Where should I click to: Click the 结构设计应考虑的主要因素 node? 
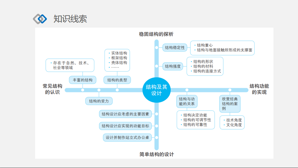pos(125,114)
